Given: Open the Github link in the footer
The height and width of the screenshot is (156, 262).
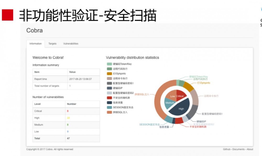Looking at the screenshot, I should (x=226, y=149).
